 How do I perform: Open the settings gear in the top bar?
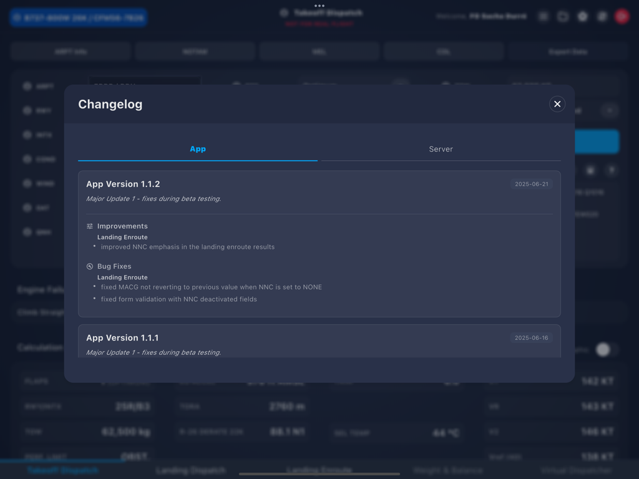(582, 16)
